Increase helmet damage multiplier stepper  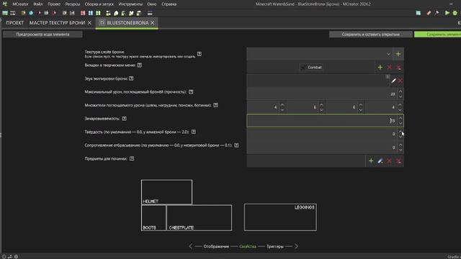(282, 105)
